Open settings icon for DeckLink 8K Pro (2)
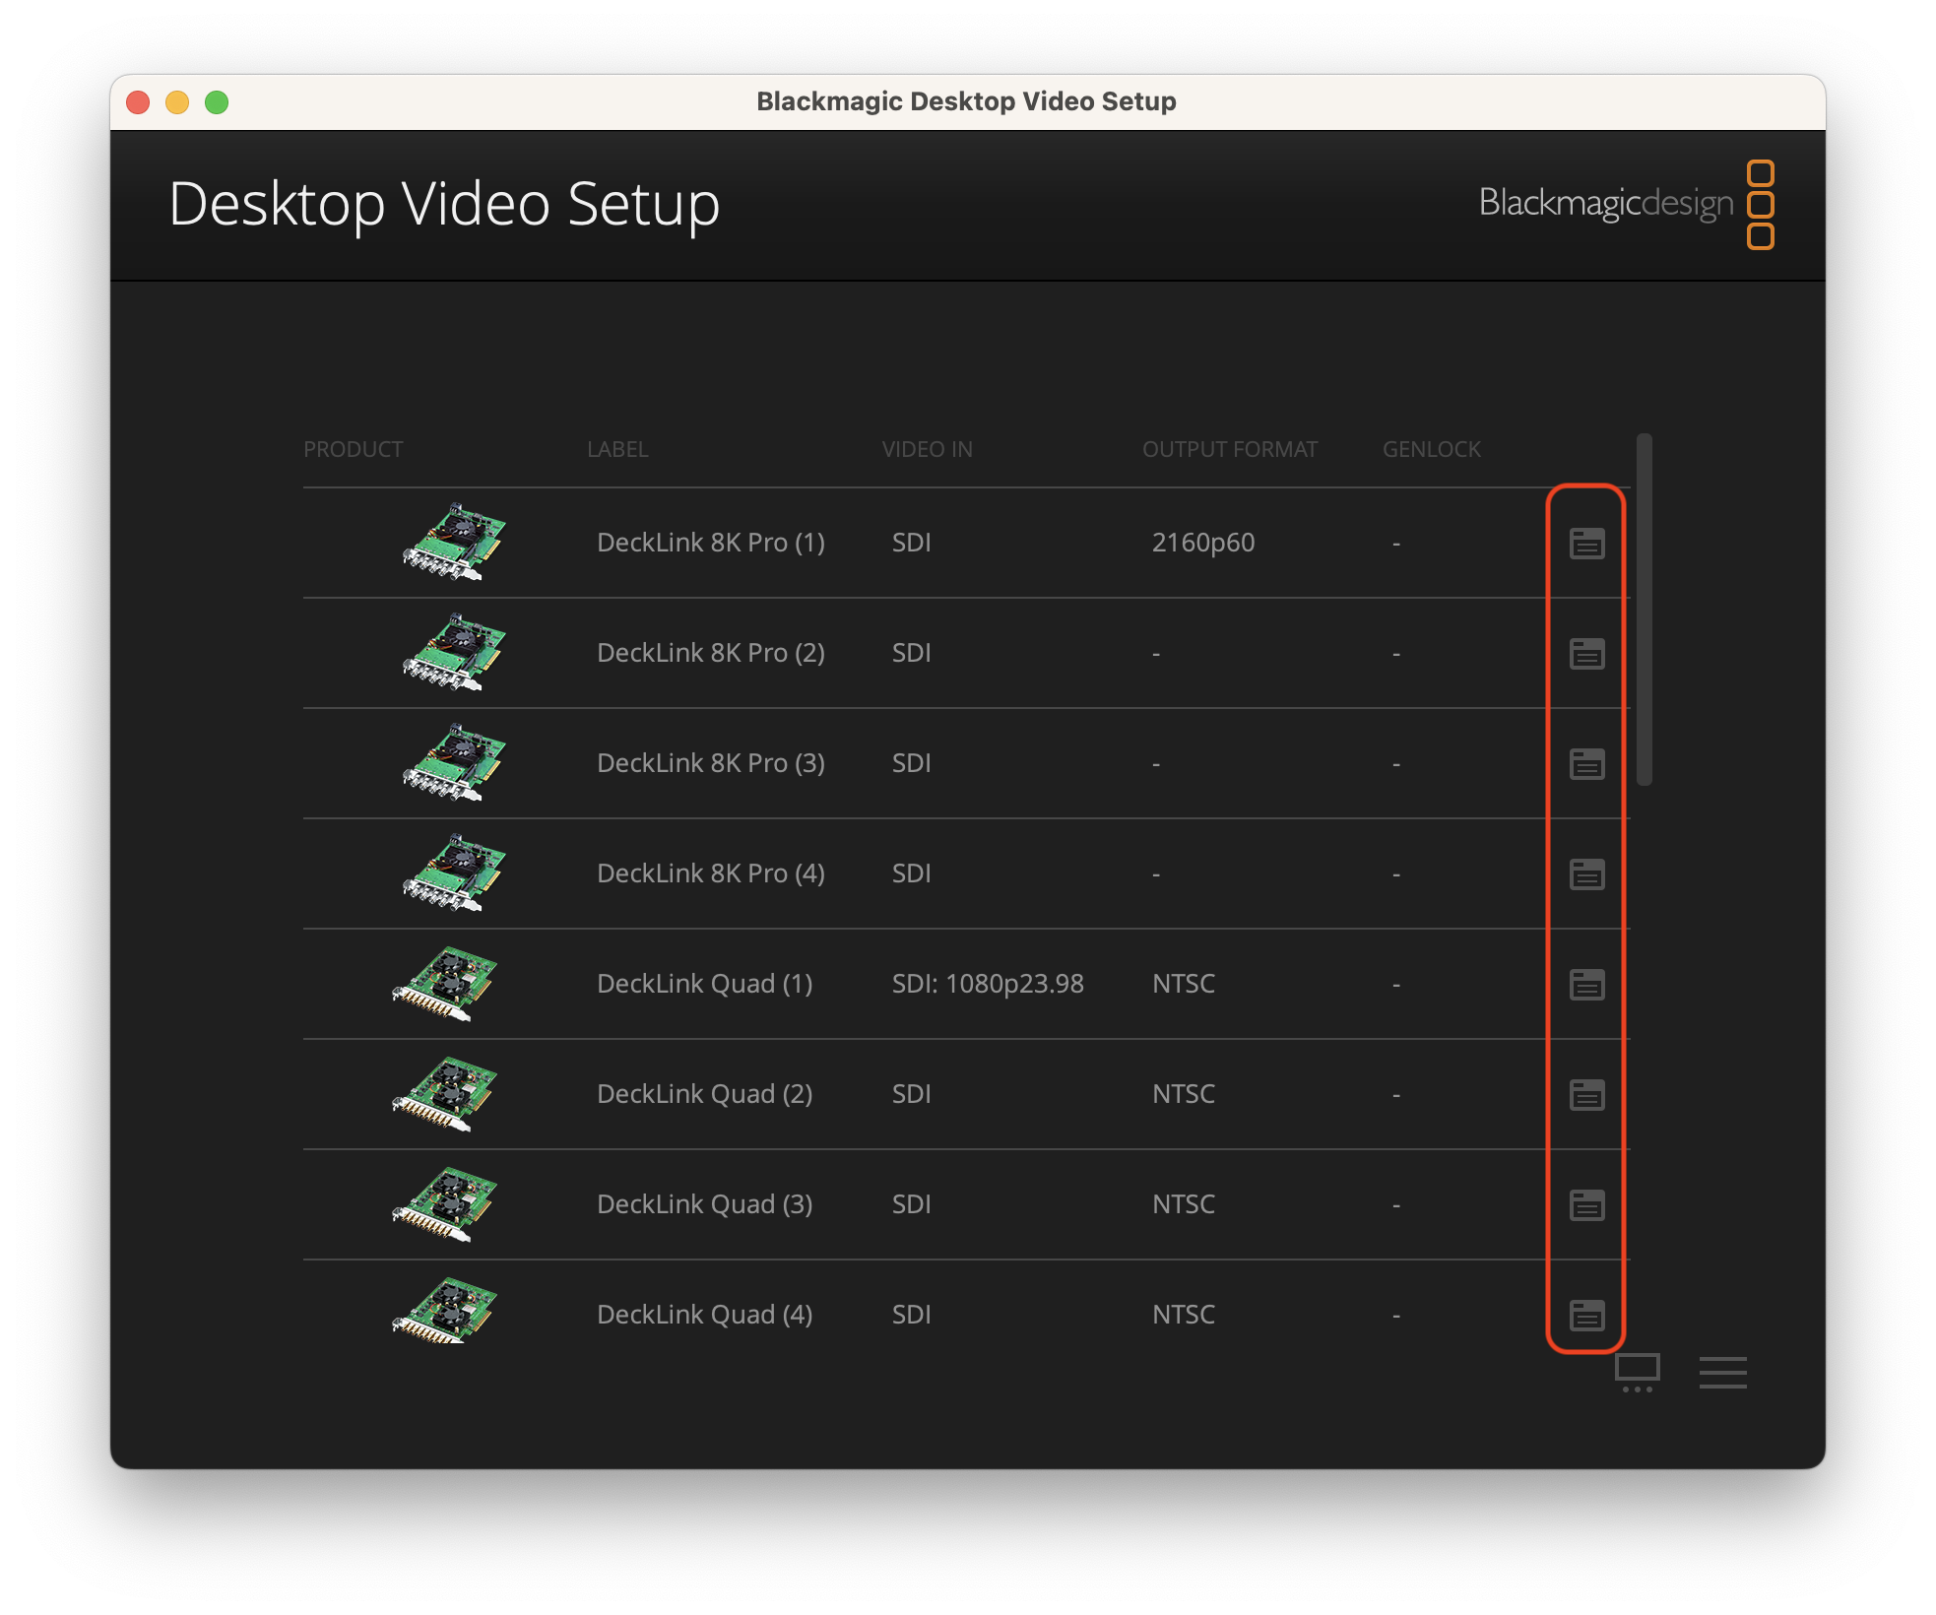Image resolution: width=1936 pixels, height=1615 pixels. [1586, 653]
